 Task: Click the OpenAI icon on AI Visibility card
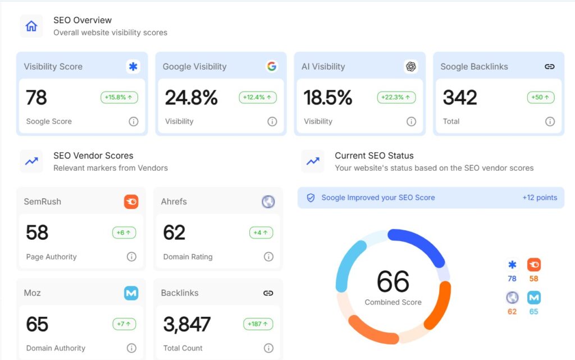pos(411,66)
